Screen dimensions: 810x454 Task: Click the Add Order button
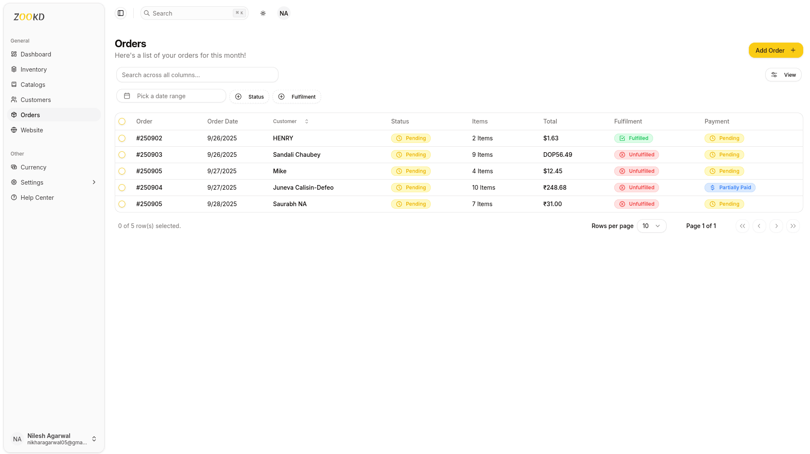point(775,50)
